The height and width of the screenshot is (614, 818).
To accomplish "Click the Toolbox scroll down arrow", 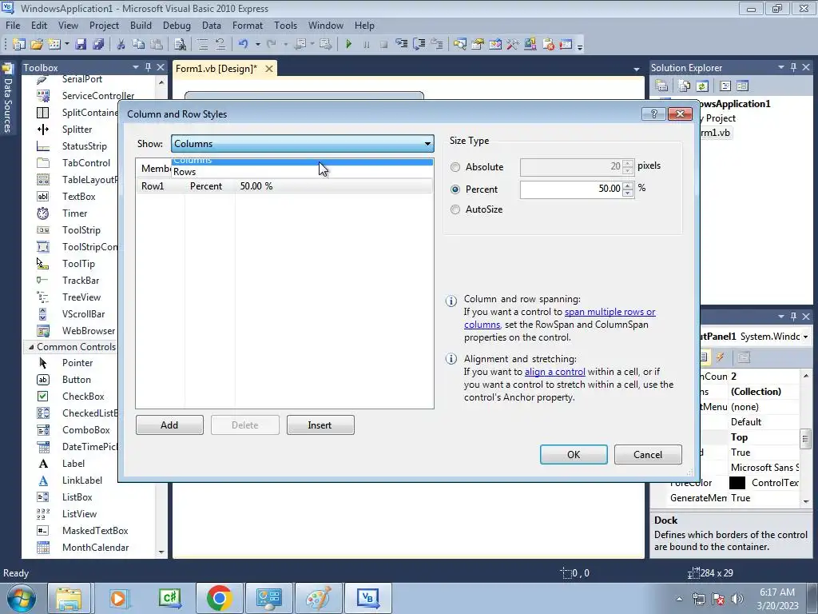I will point(161,552).
